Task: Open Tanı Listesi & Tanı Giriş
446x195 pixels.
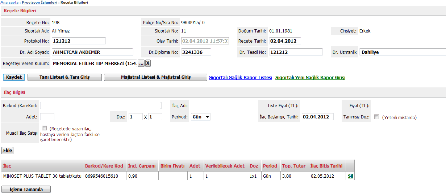Action: [x=64, y=77]
